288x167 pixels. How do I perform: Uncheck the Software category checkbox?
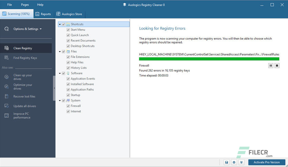click(63, 73)
